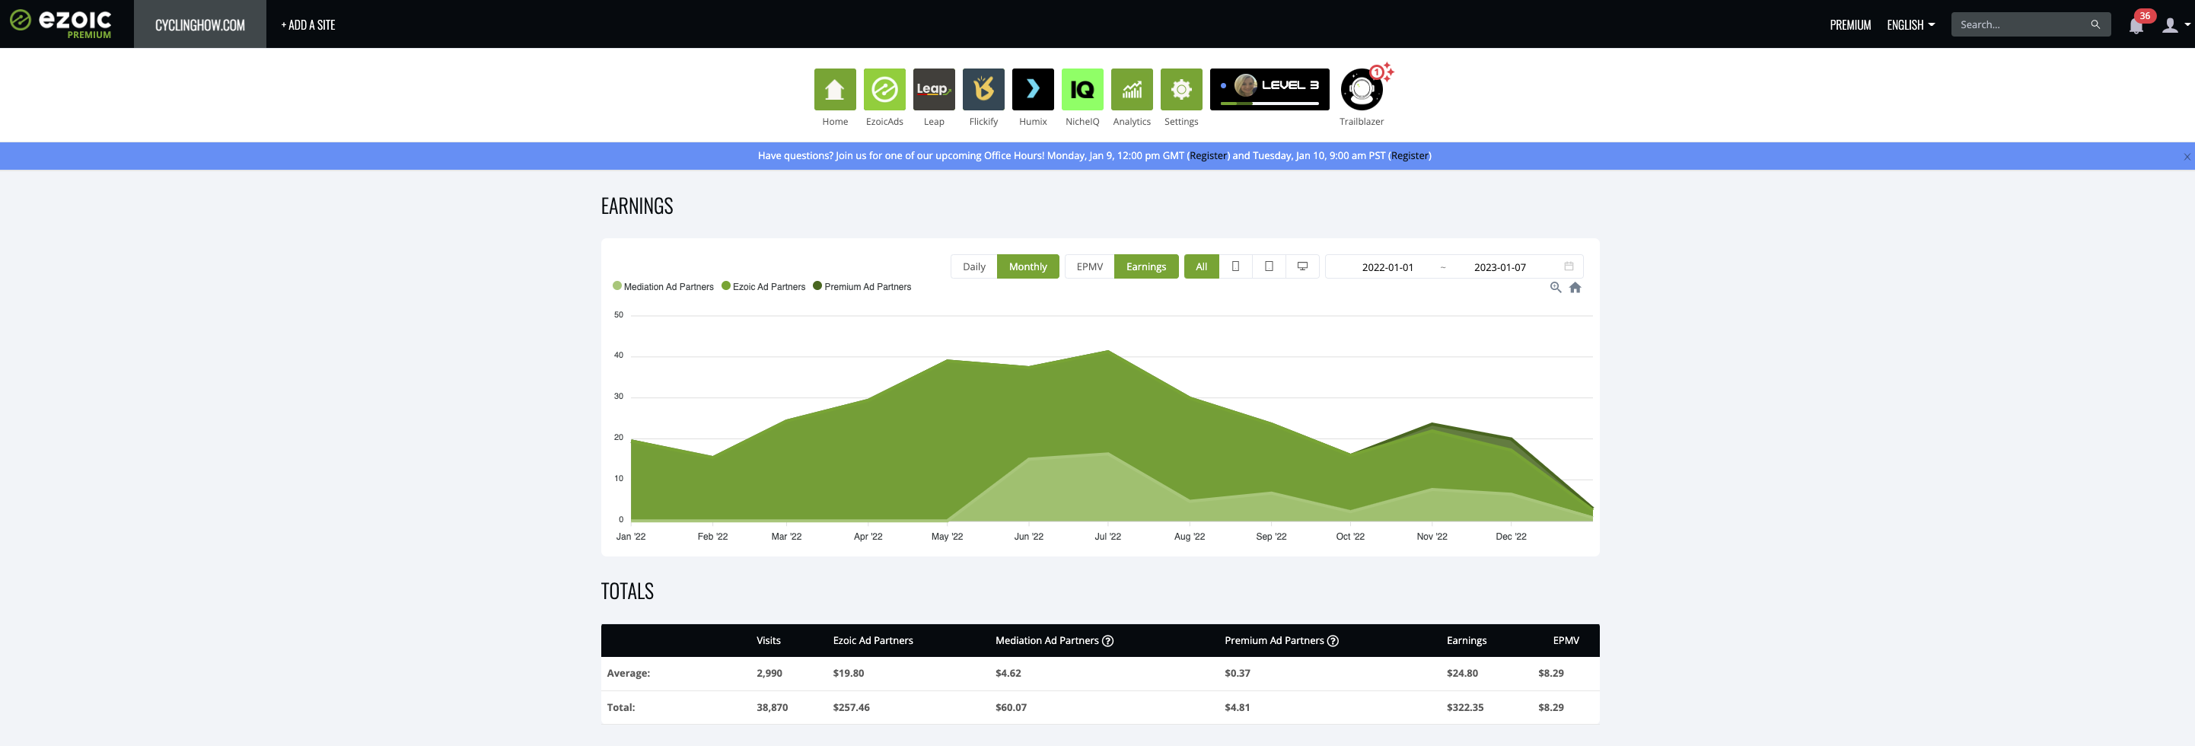Filter earnings by tablet device
Screen dimensions: 2195x746
point(1268,266)
